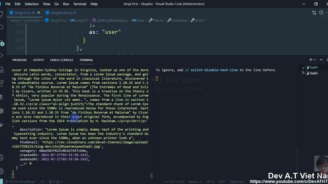Switch to the blogRouter.ts editor tab
328x184 pixels.
[x=61, y=13]
